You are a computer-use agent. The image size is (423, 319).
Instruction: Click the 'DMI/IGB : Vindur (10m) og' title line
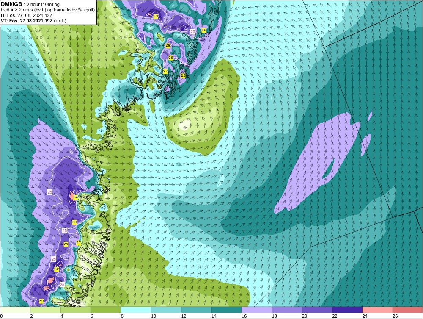click(30, 4)
